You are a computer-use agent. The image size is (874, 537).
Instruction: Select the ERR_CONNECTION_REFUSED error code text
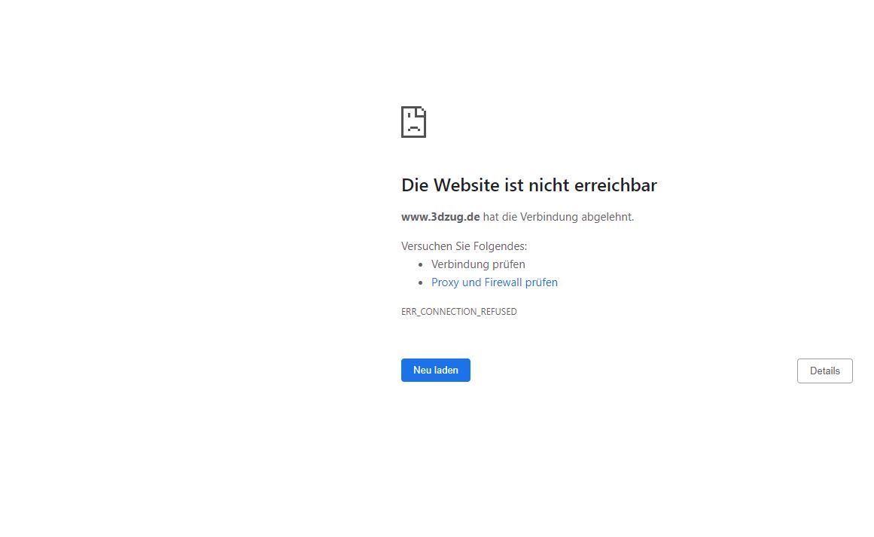click(x=458, y=312)
